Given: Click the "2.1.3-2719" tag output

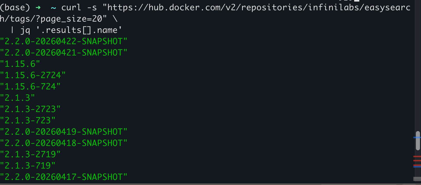Looking at the screenshot, I should coord(30,154).
